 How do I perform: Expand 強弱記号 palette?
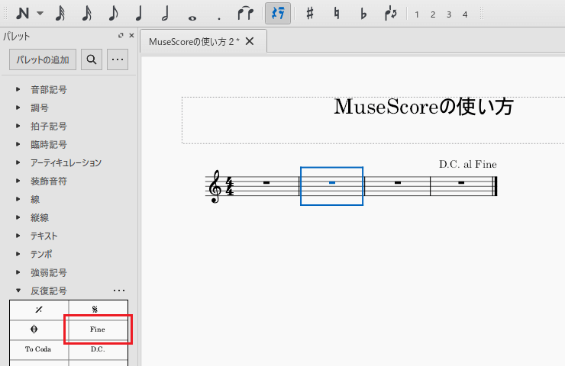click(x=18, y=272)
